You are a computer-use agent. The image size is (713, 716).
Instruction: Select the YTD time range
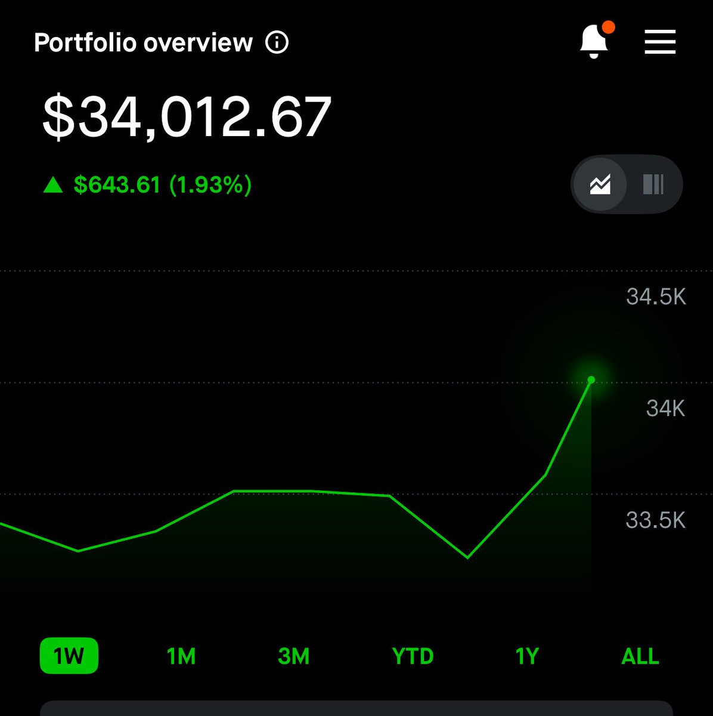click(x=413, y=656)
